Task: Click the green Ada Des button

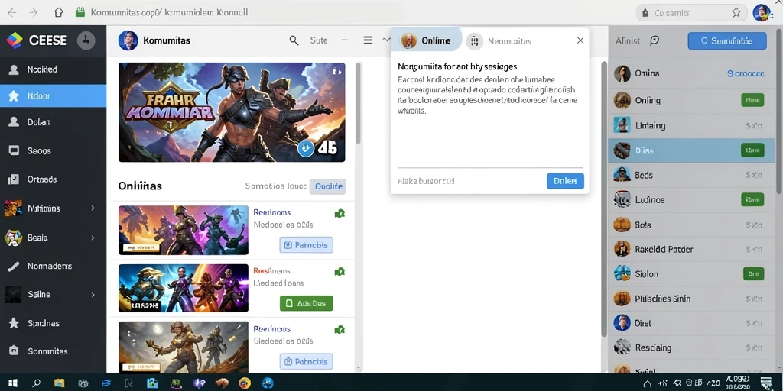Action: tap(306, 303)
